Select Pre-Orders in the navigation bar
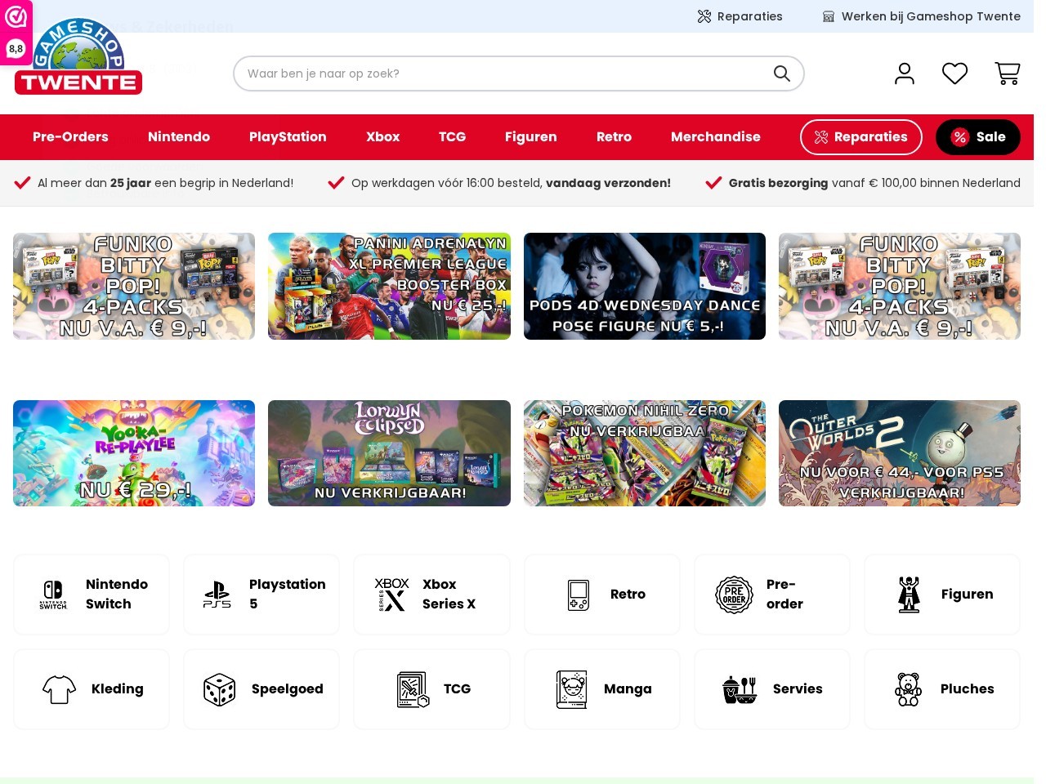Viewport: 1046px width, 784px height. pos(70,137)
